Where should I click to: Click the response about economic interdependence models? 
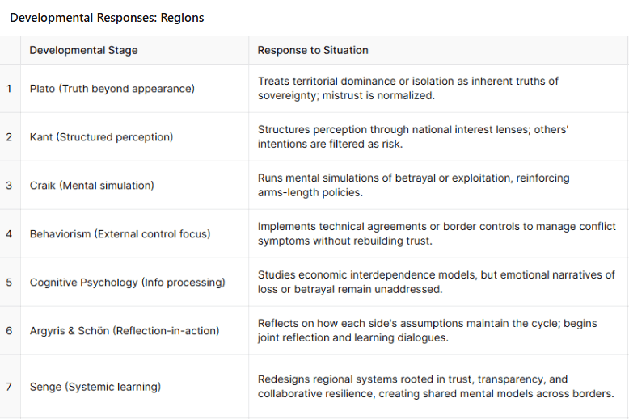(436, 282)
